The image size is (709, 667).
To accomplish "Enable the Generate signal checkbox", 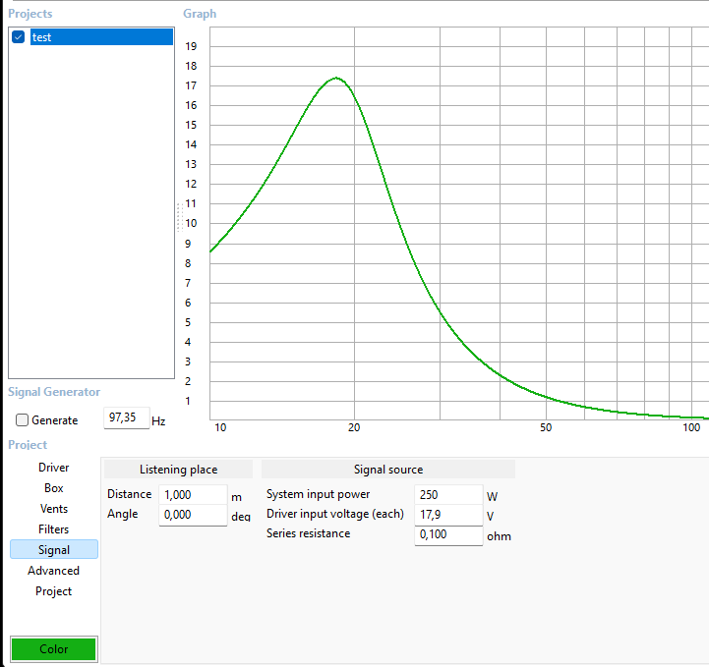I will pos(23,420).
